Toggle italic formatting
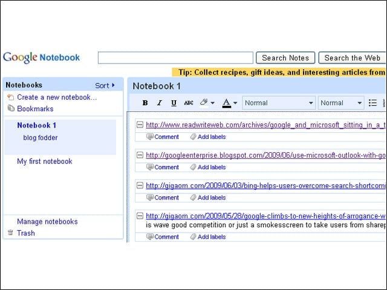This screenshot has height=290, width=387. [x=160, y=103]
